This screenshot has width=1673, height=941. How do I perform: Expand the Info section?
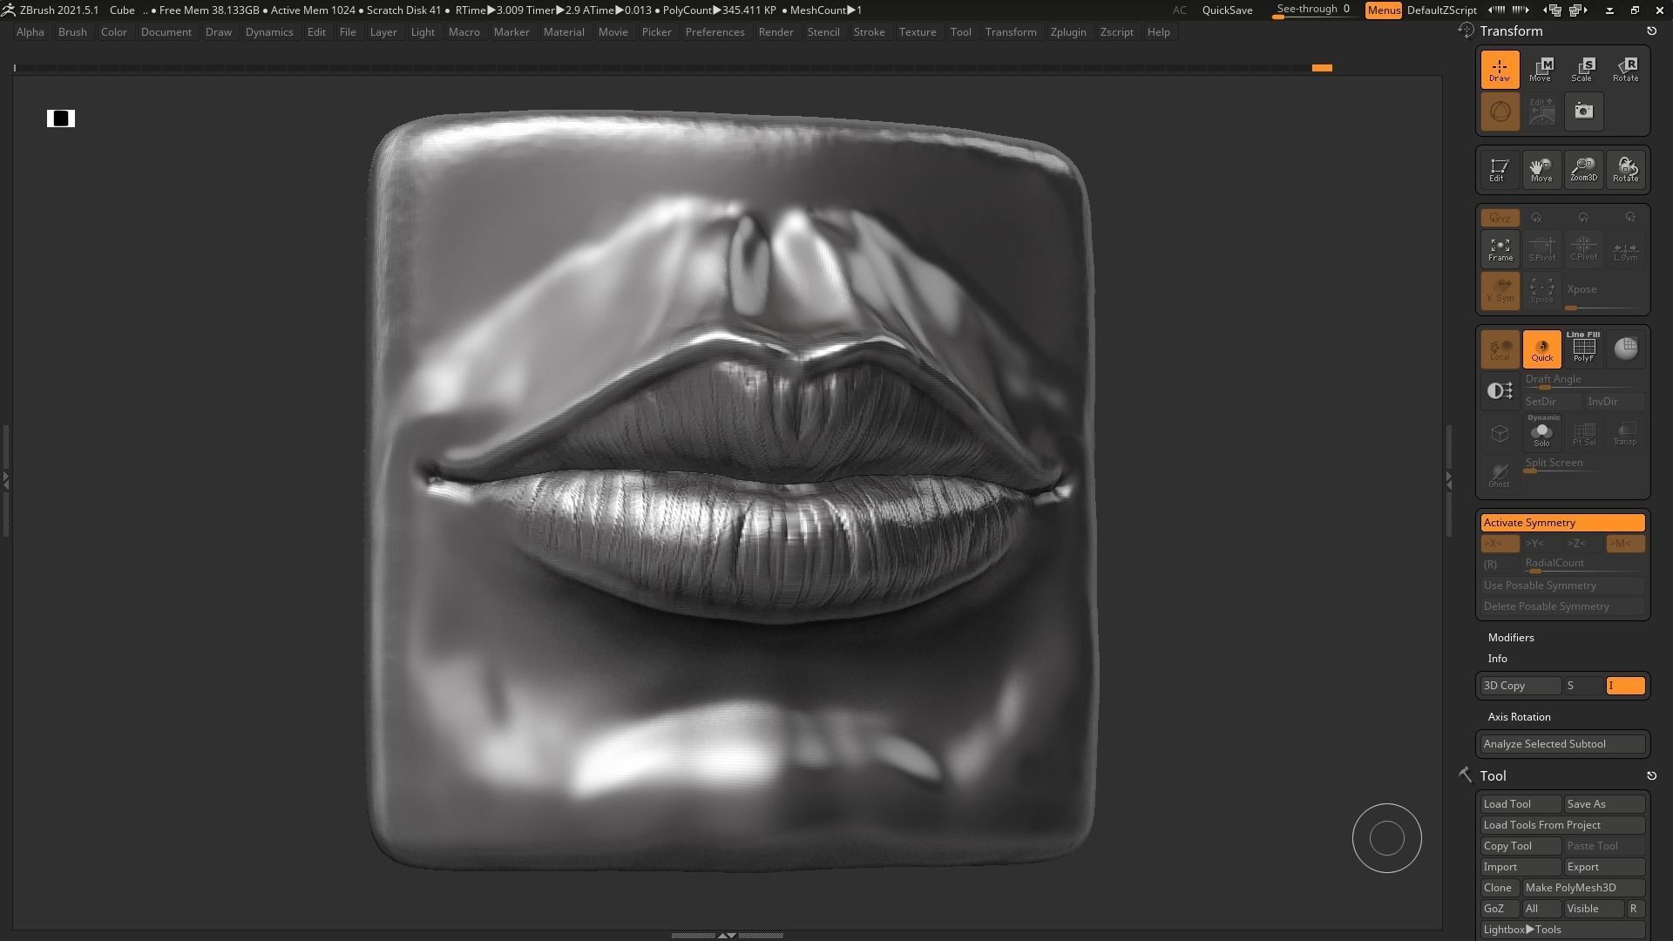point(1497,659)
